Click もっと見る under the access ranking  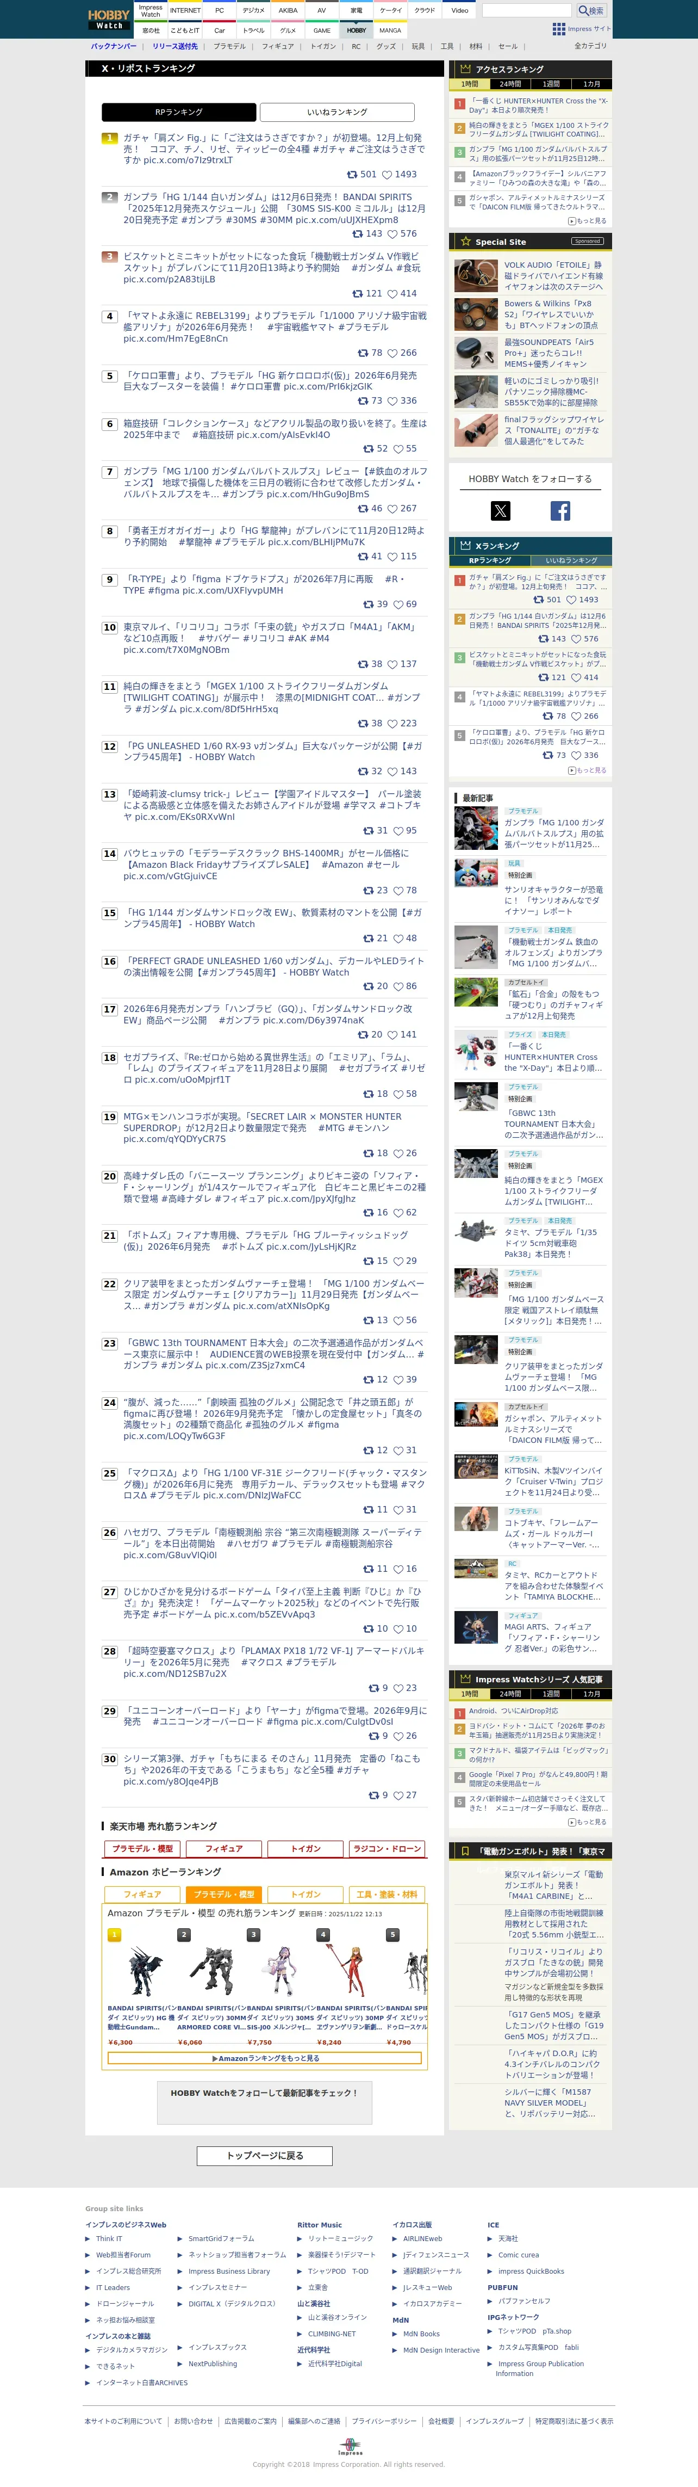pyautogui.click(x=587, y=221)
